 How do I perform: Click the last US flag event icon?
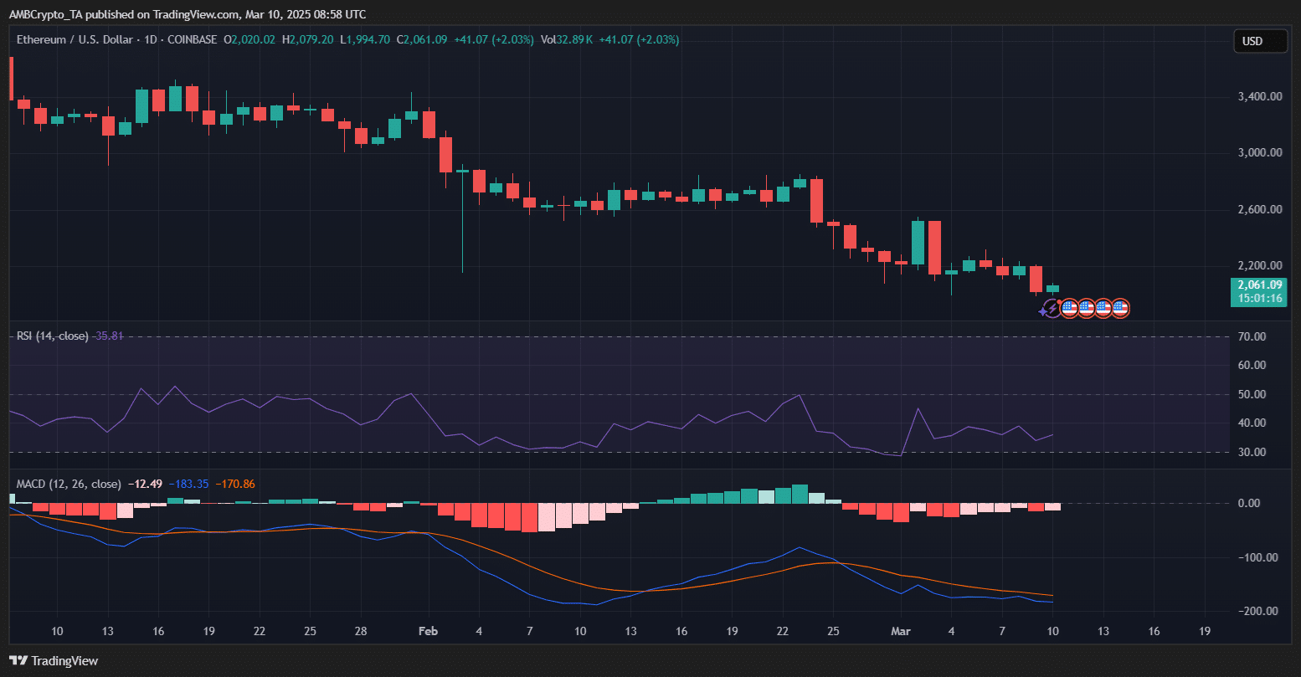(1120, 308)
